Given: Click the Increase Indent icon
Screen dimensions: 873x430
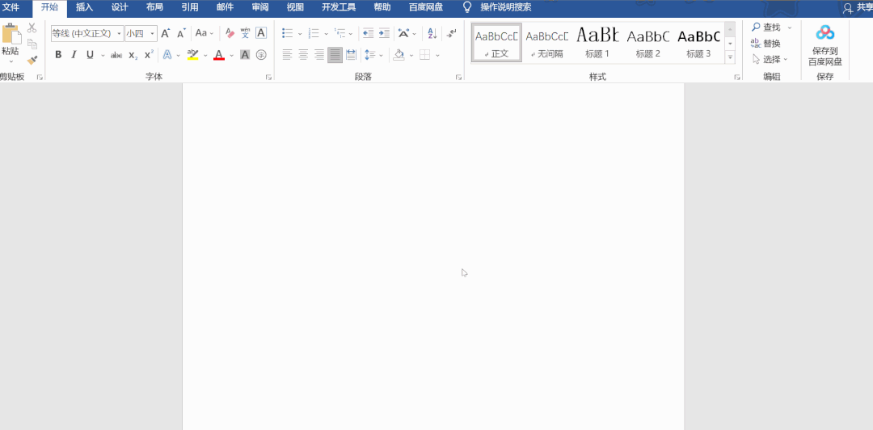Looking at the screenshot, I should click(x=384, y=33).
